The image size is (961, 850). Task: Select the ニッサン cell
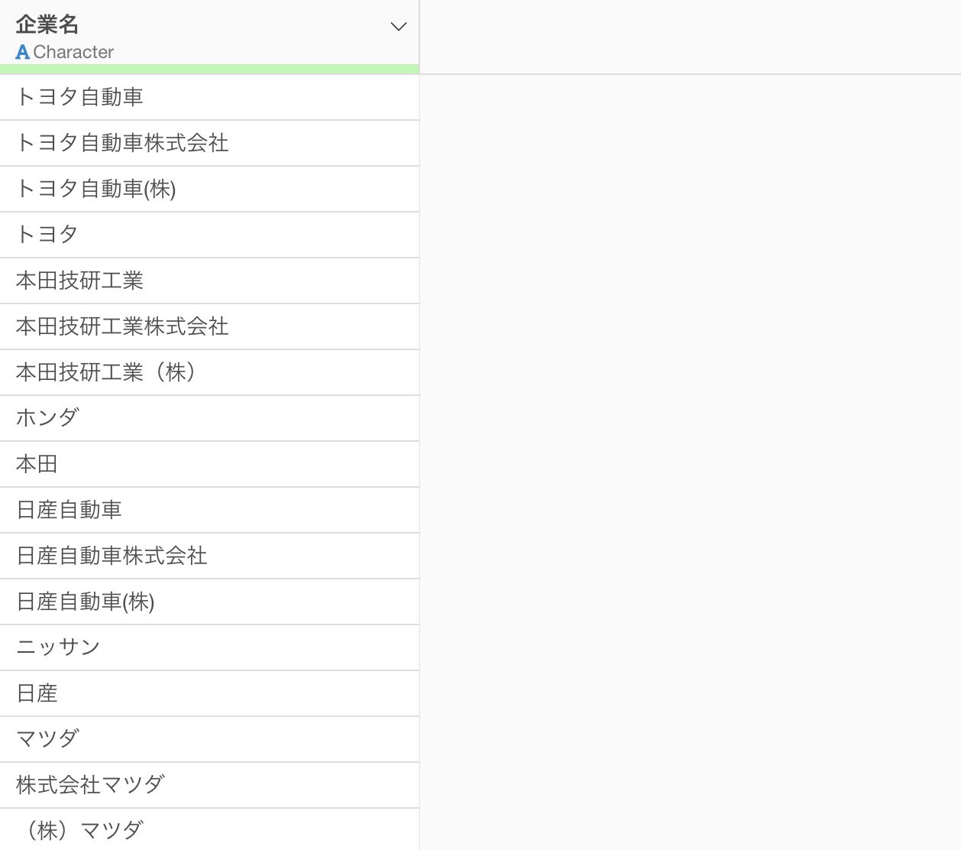click(58, 647)
